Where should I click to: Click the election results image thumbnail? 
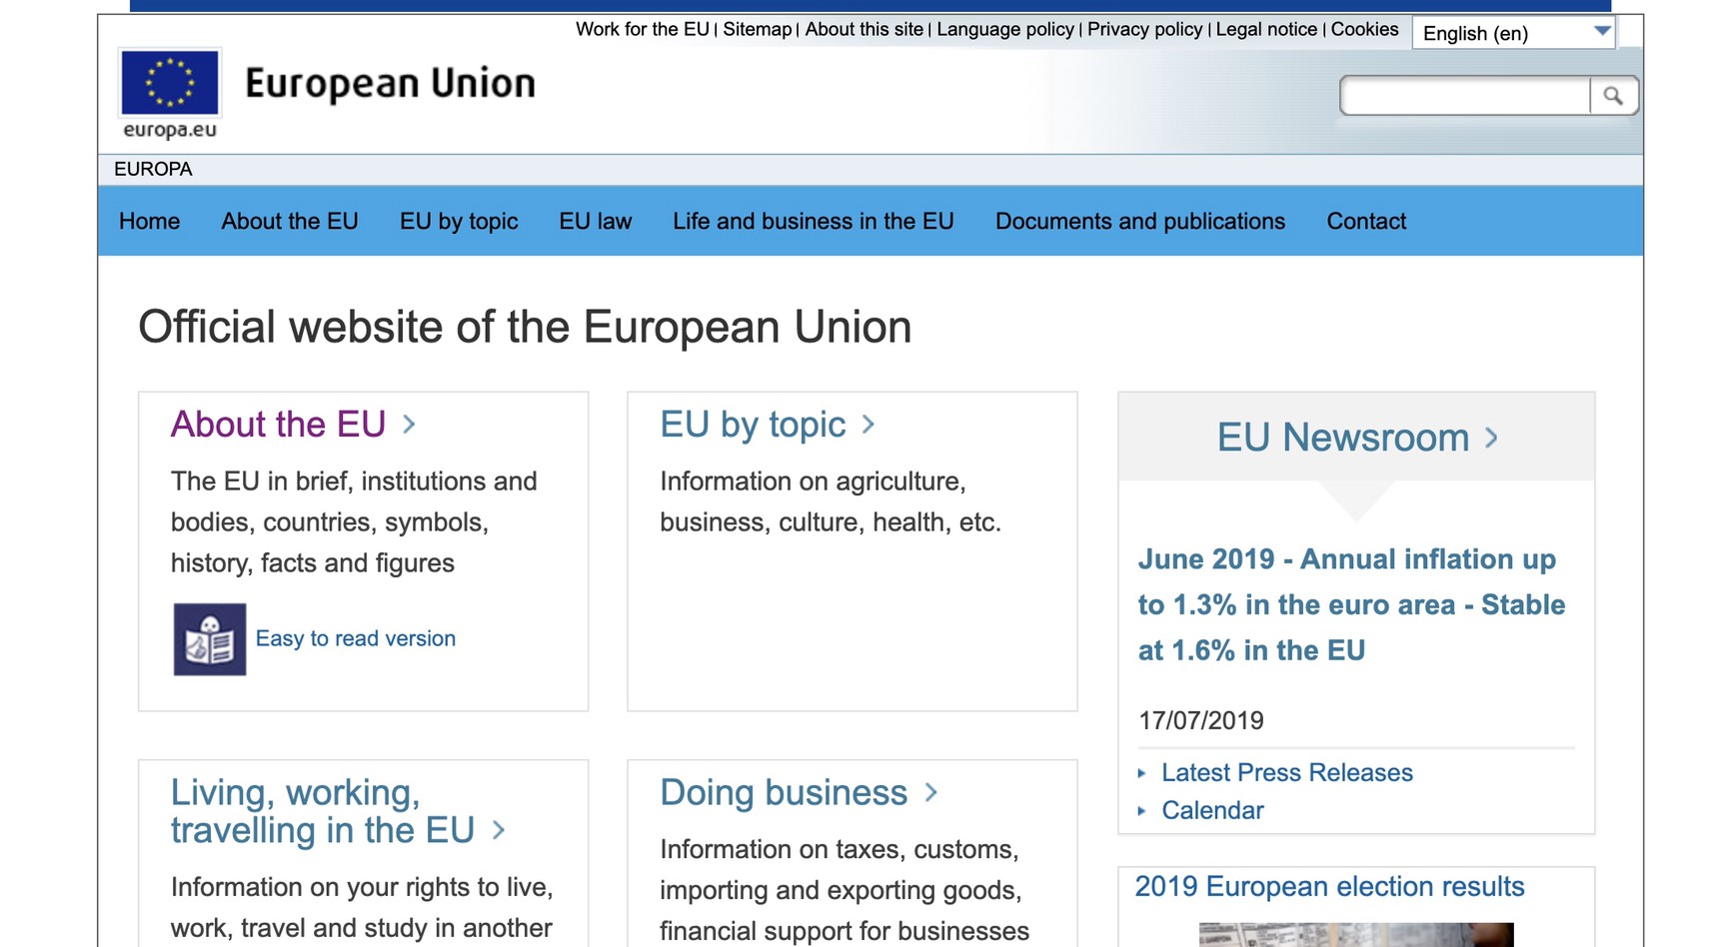(1356, 935)
